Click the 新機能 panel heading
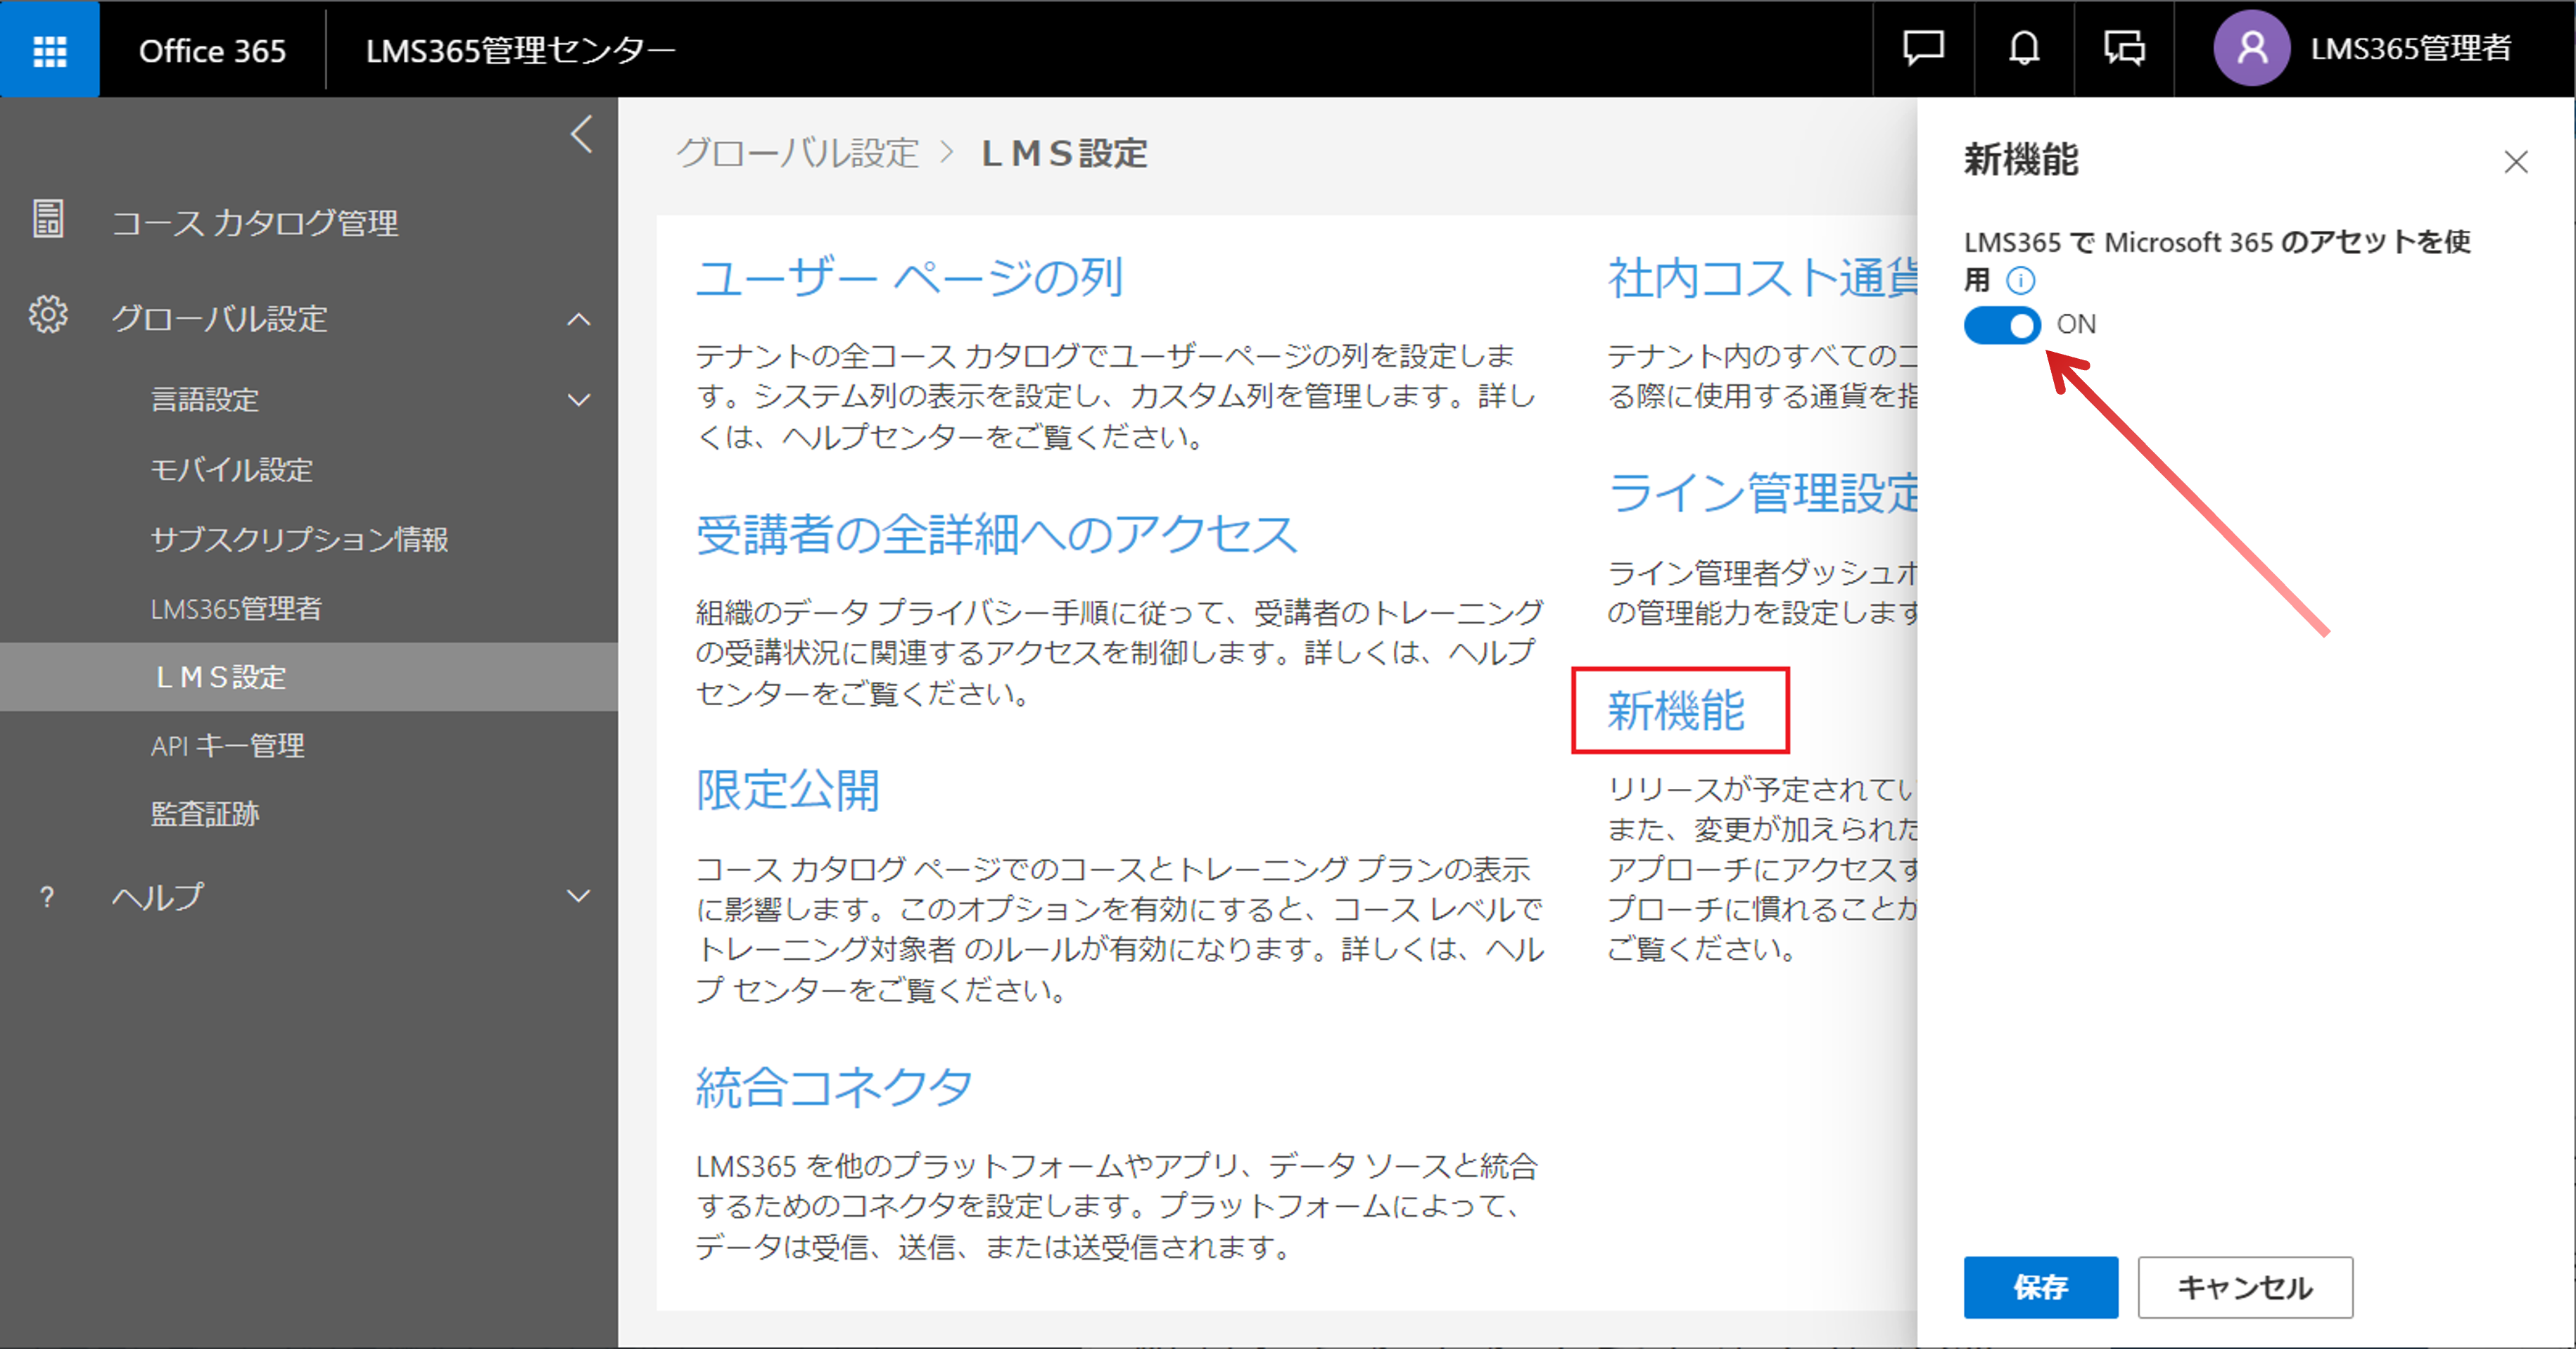 click(2020, 160)
